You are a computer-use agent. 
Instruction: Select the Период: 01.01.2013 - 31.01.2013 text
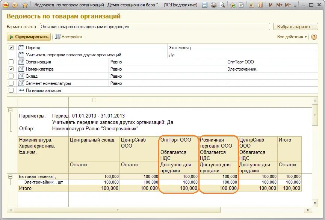click(89, 116)
